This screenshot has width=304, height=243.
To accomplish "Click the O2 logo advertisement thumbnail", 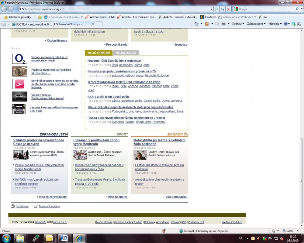I will pyautogui.click(x=19, y=59).
